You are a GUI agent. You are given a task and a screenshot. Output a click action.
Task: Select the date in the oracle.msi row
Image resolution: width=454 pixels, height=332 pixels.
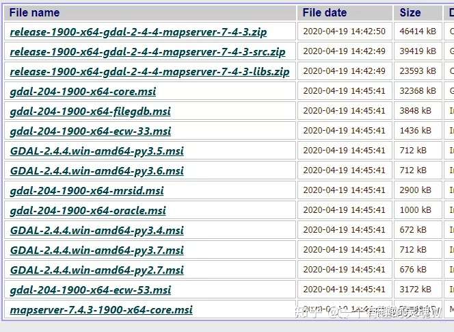345,210
